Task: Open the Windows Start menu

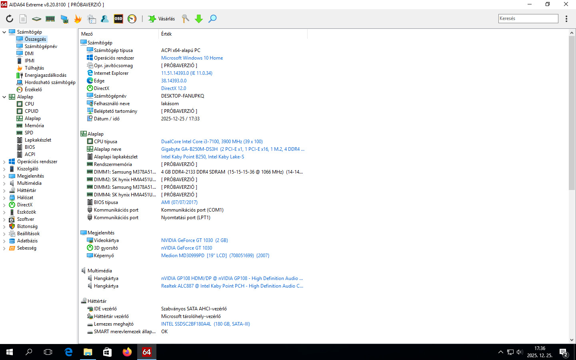Action: click(x=10, y=352)
